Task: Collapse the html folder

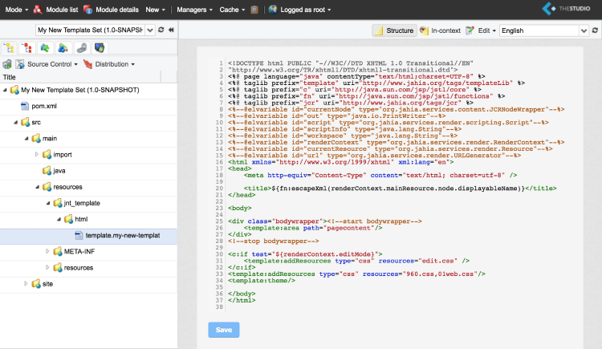Action: 59,219
